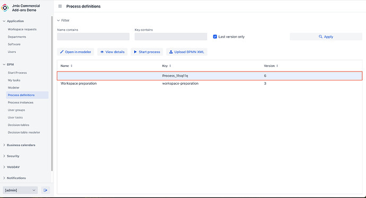Click Open in modeler button
366x198 pixels.
[x=75, y=52]
